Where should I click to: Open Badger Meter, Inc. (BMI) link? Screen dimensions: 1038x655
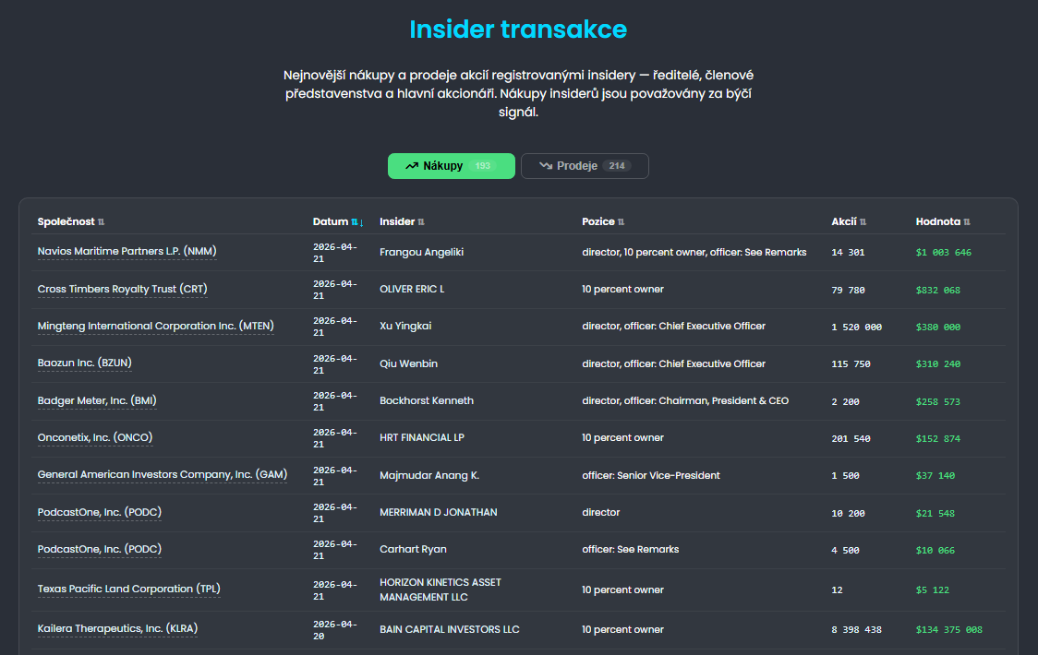click(x=97, y=401)
